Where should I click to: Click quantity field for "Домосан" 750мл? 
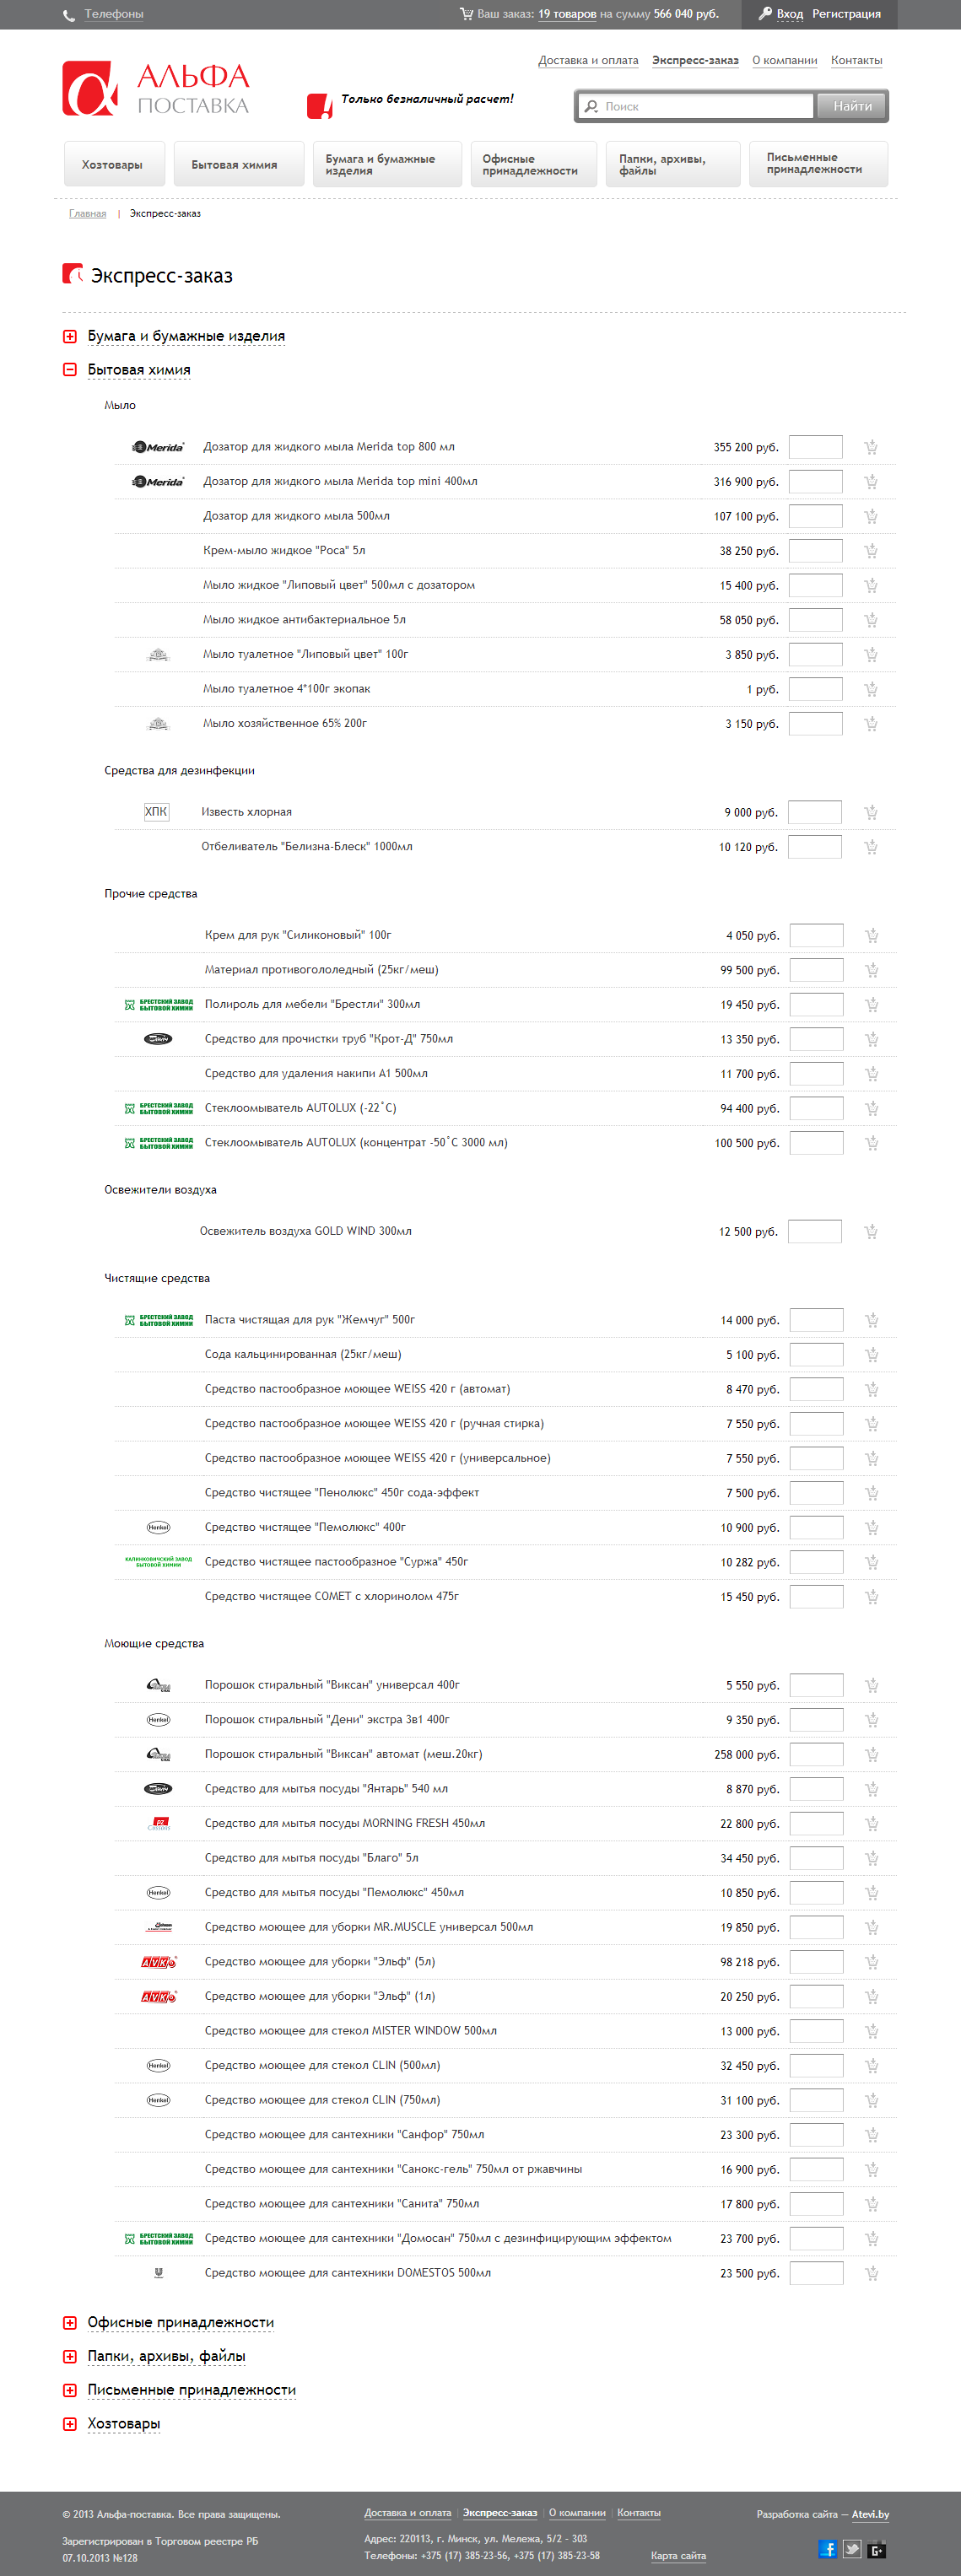click(817, 2238)
